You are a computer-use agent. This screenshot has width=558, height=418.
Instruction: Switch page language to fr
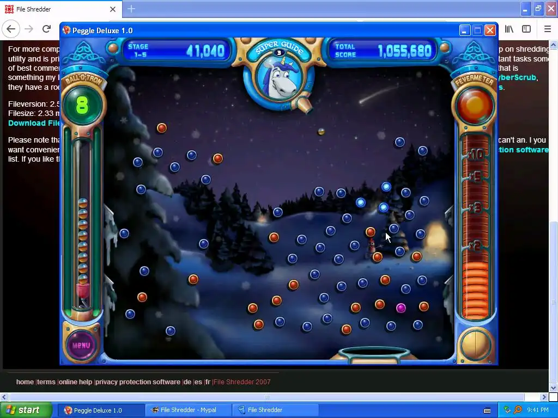[x=208, y=382]
